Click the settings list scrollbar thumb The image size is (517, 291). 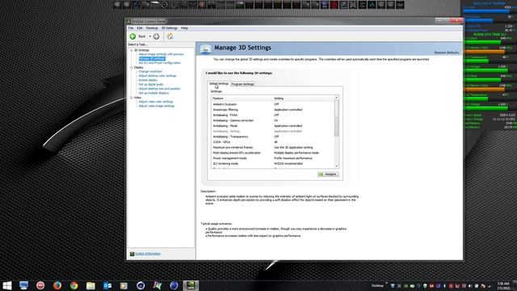337,118
